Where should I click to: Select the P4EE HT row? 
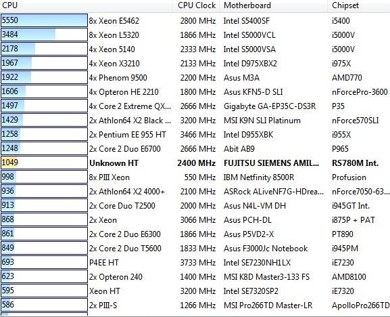tap(195, 262)
